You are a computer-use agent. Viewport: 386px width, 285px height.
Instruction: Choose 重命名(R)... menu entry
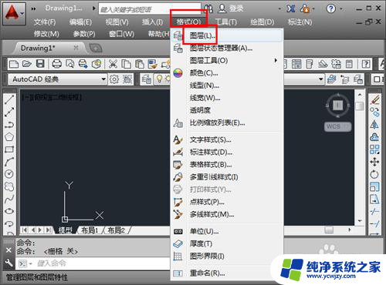[x=227, y=273]
